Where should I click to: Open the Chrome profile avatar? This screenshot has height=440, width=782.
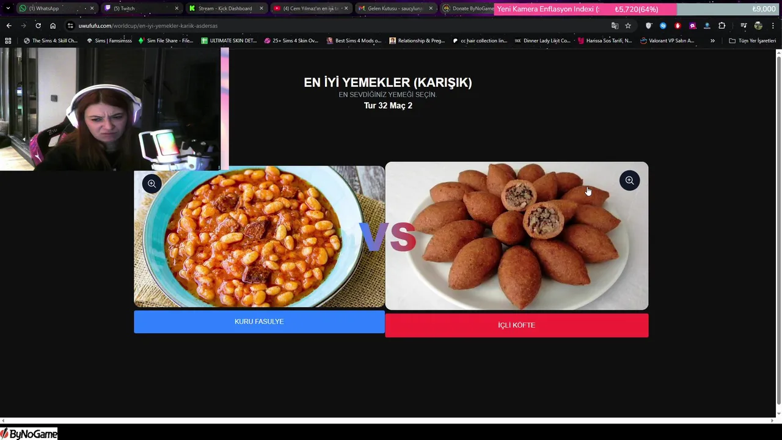758,26
